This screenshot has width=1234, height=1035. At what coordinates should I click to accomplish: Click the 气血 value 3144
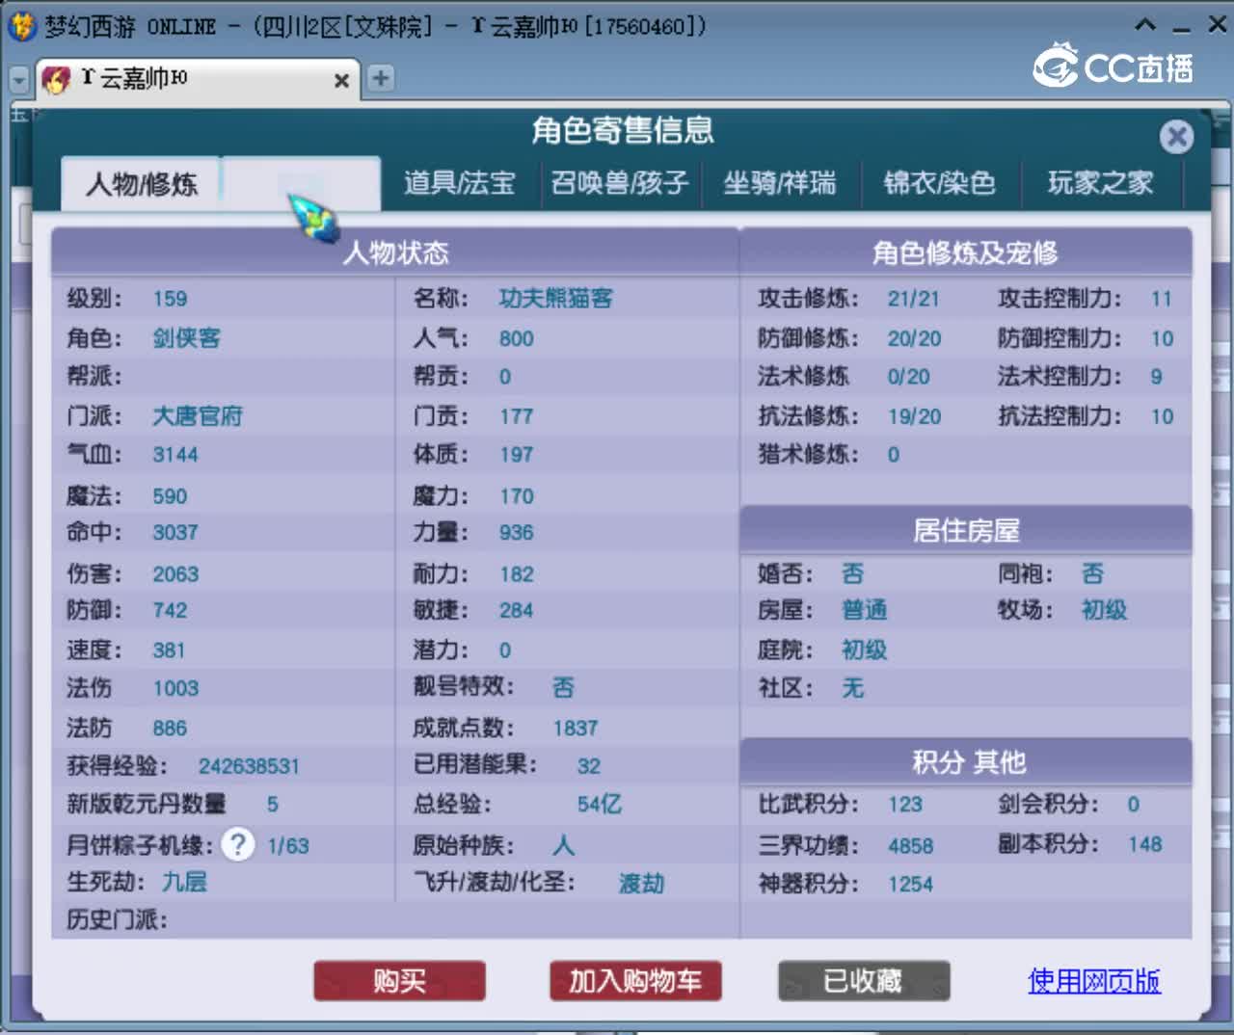[175, 455]
